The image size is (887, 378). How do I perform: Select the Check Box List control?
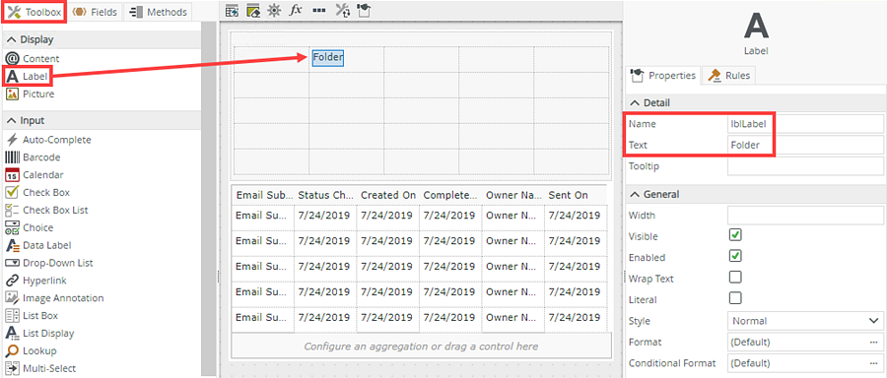(46, 210)
